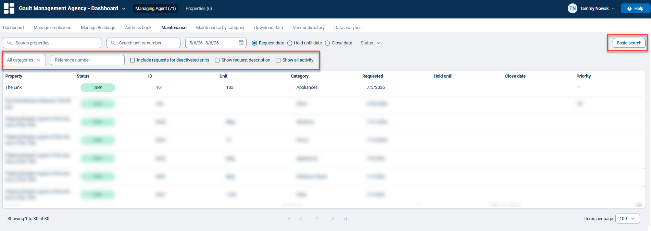
Task: Click the Open status badge for The Link
Action: 98,87
